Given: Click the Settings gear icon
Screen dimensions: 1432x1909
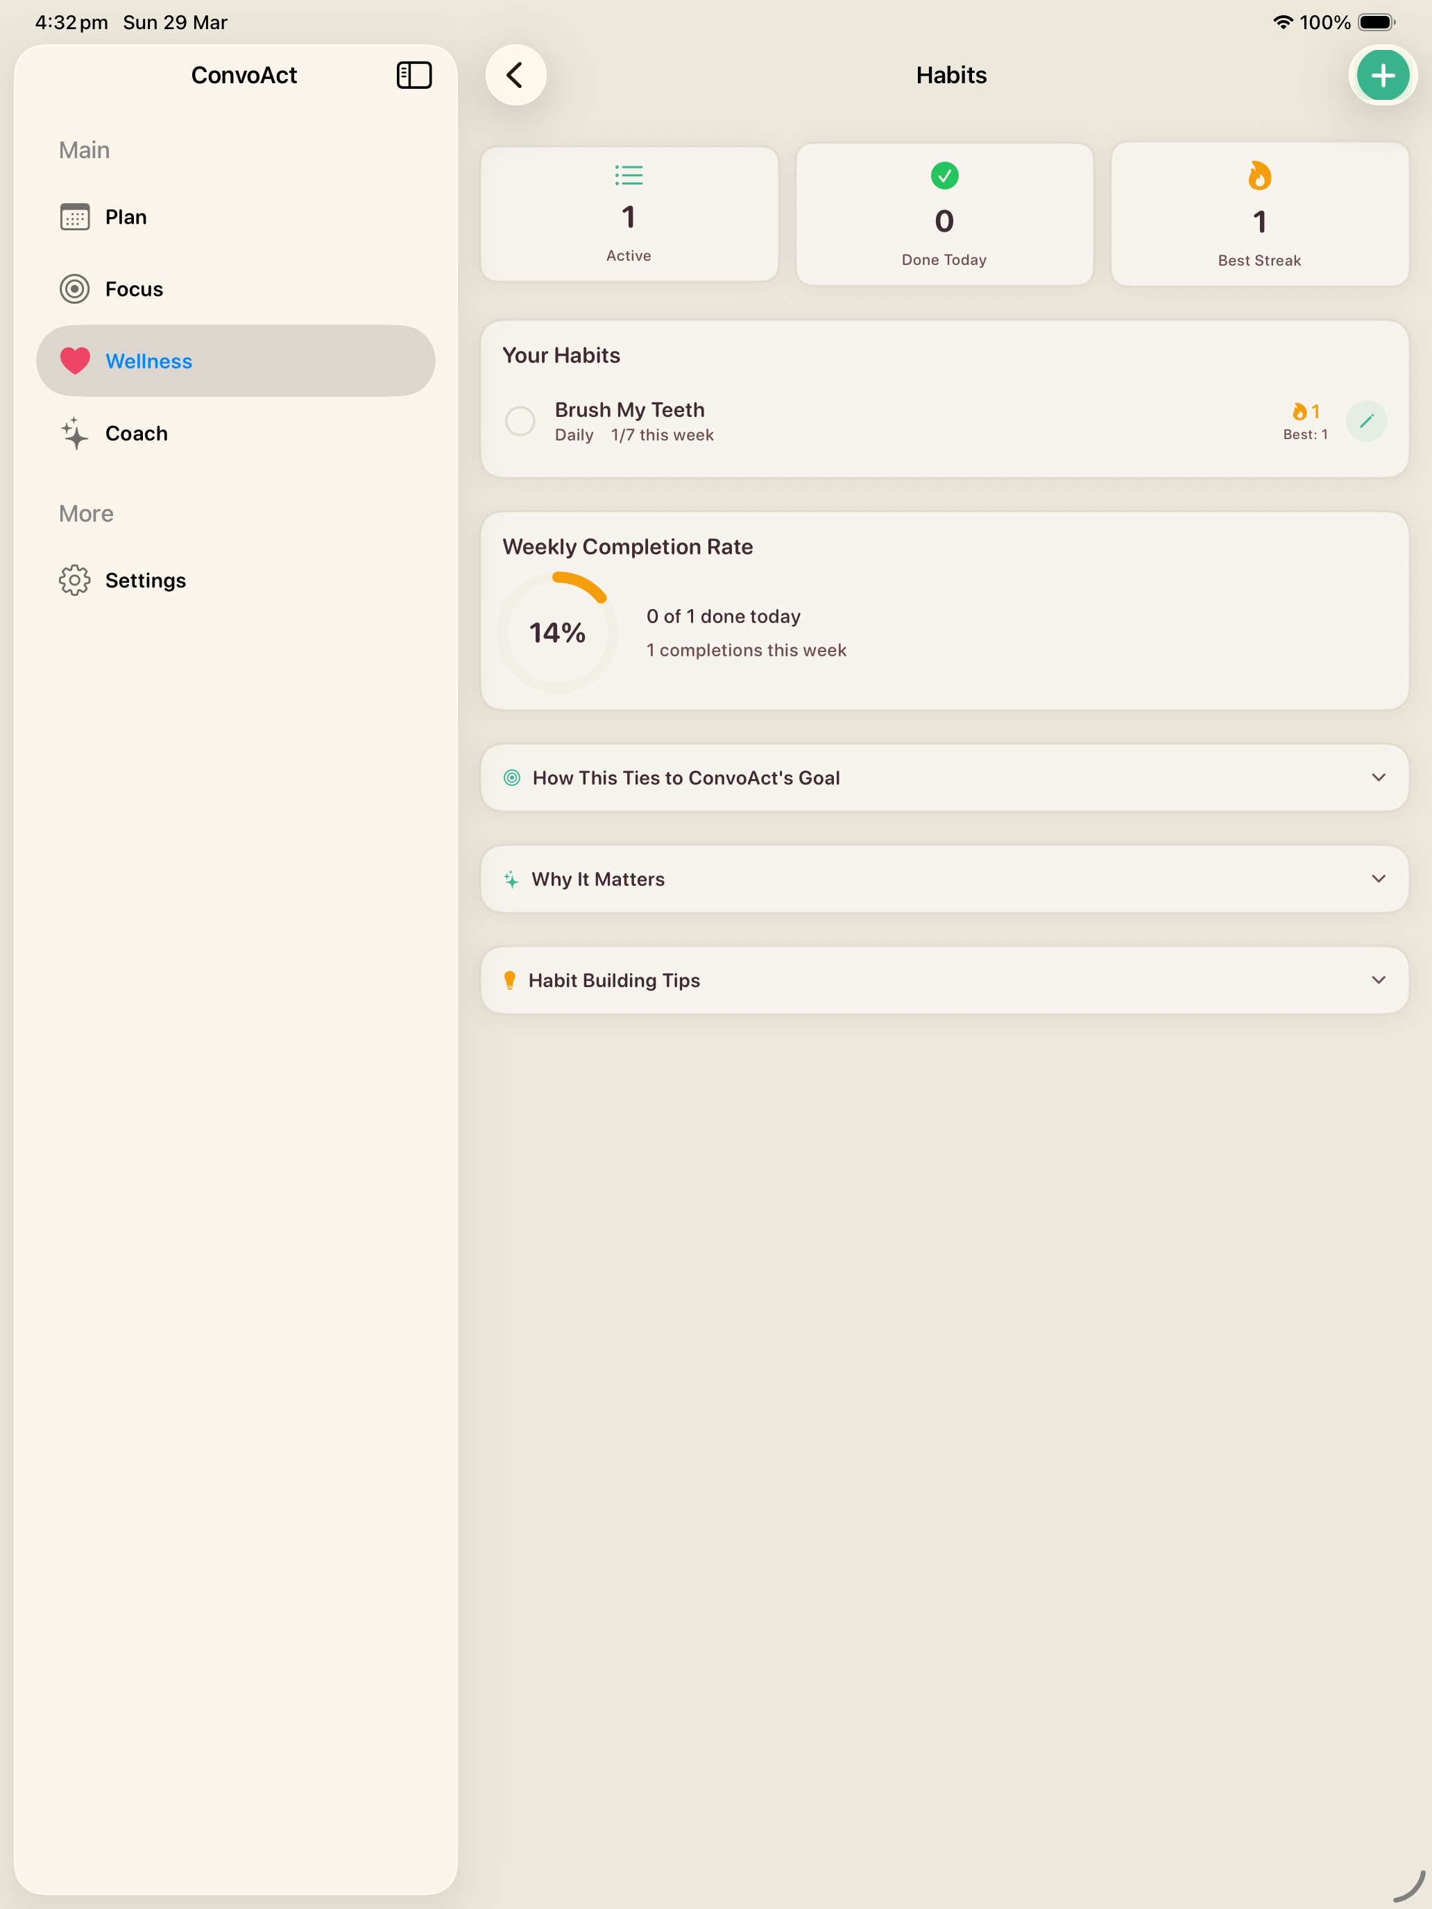Looking at the screenshot, I should pos(75,580).
